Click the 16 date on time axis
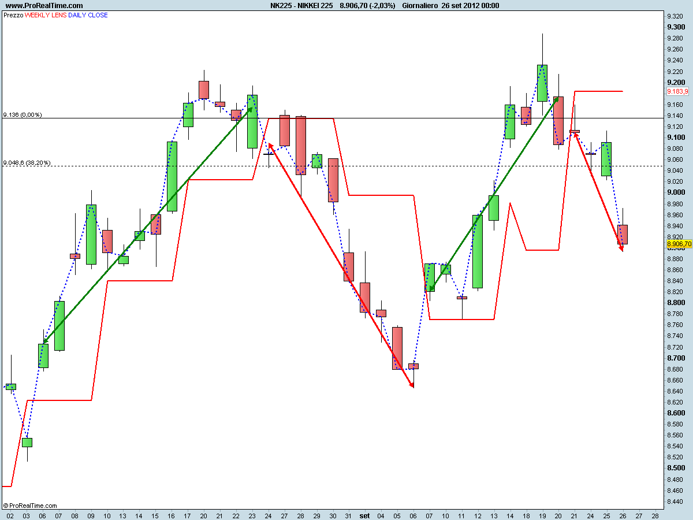 (172, 515)
